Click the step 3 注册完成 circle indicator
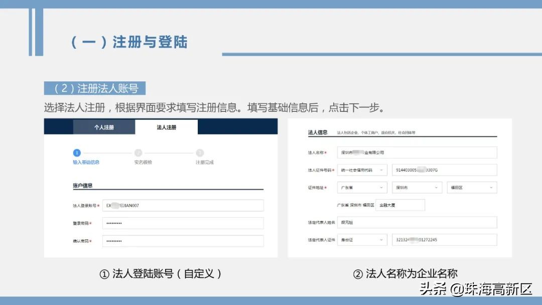 click(x=200, y=154)
